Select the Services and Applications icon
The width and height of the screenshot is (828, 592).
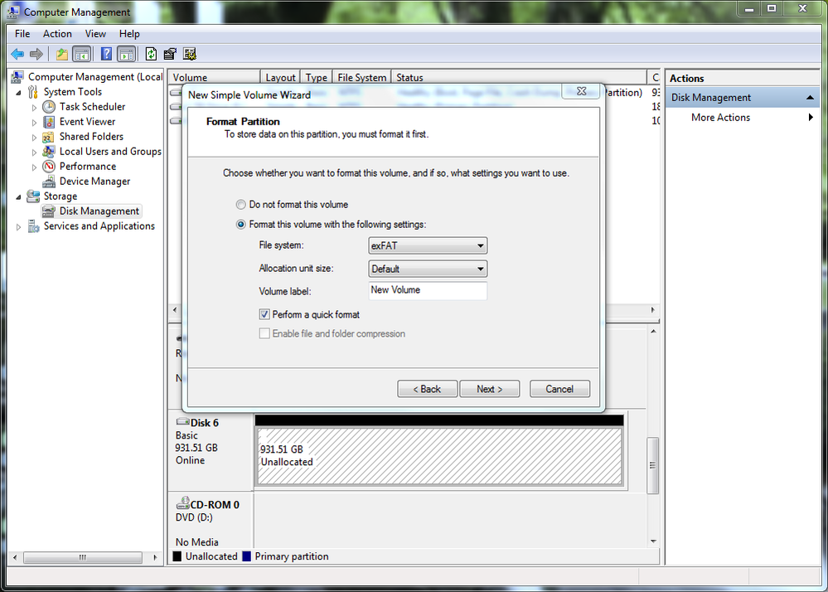click(33, 226)
